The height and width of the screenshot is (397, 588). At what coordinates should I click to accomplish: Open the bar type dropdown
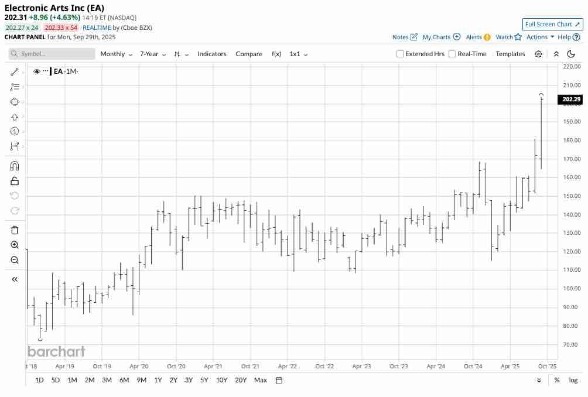(181, 54)
